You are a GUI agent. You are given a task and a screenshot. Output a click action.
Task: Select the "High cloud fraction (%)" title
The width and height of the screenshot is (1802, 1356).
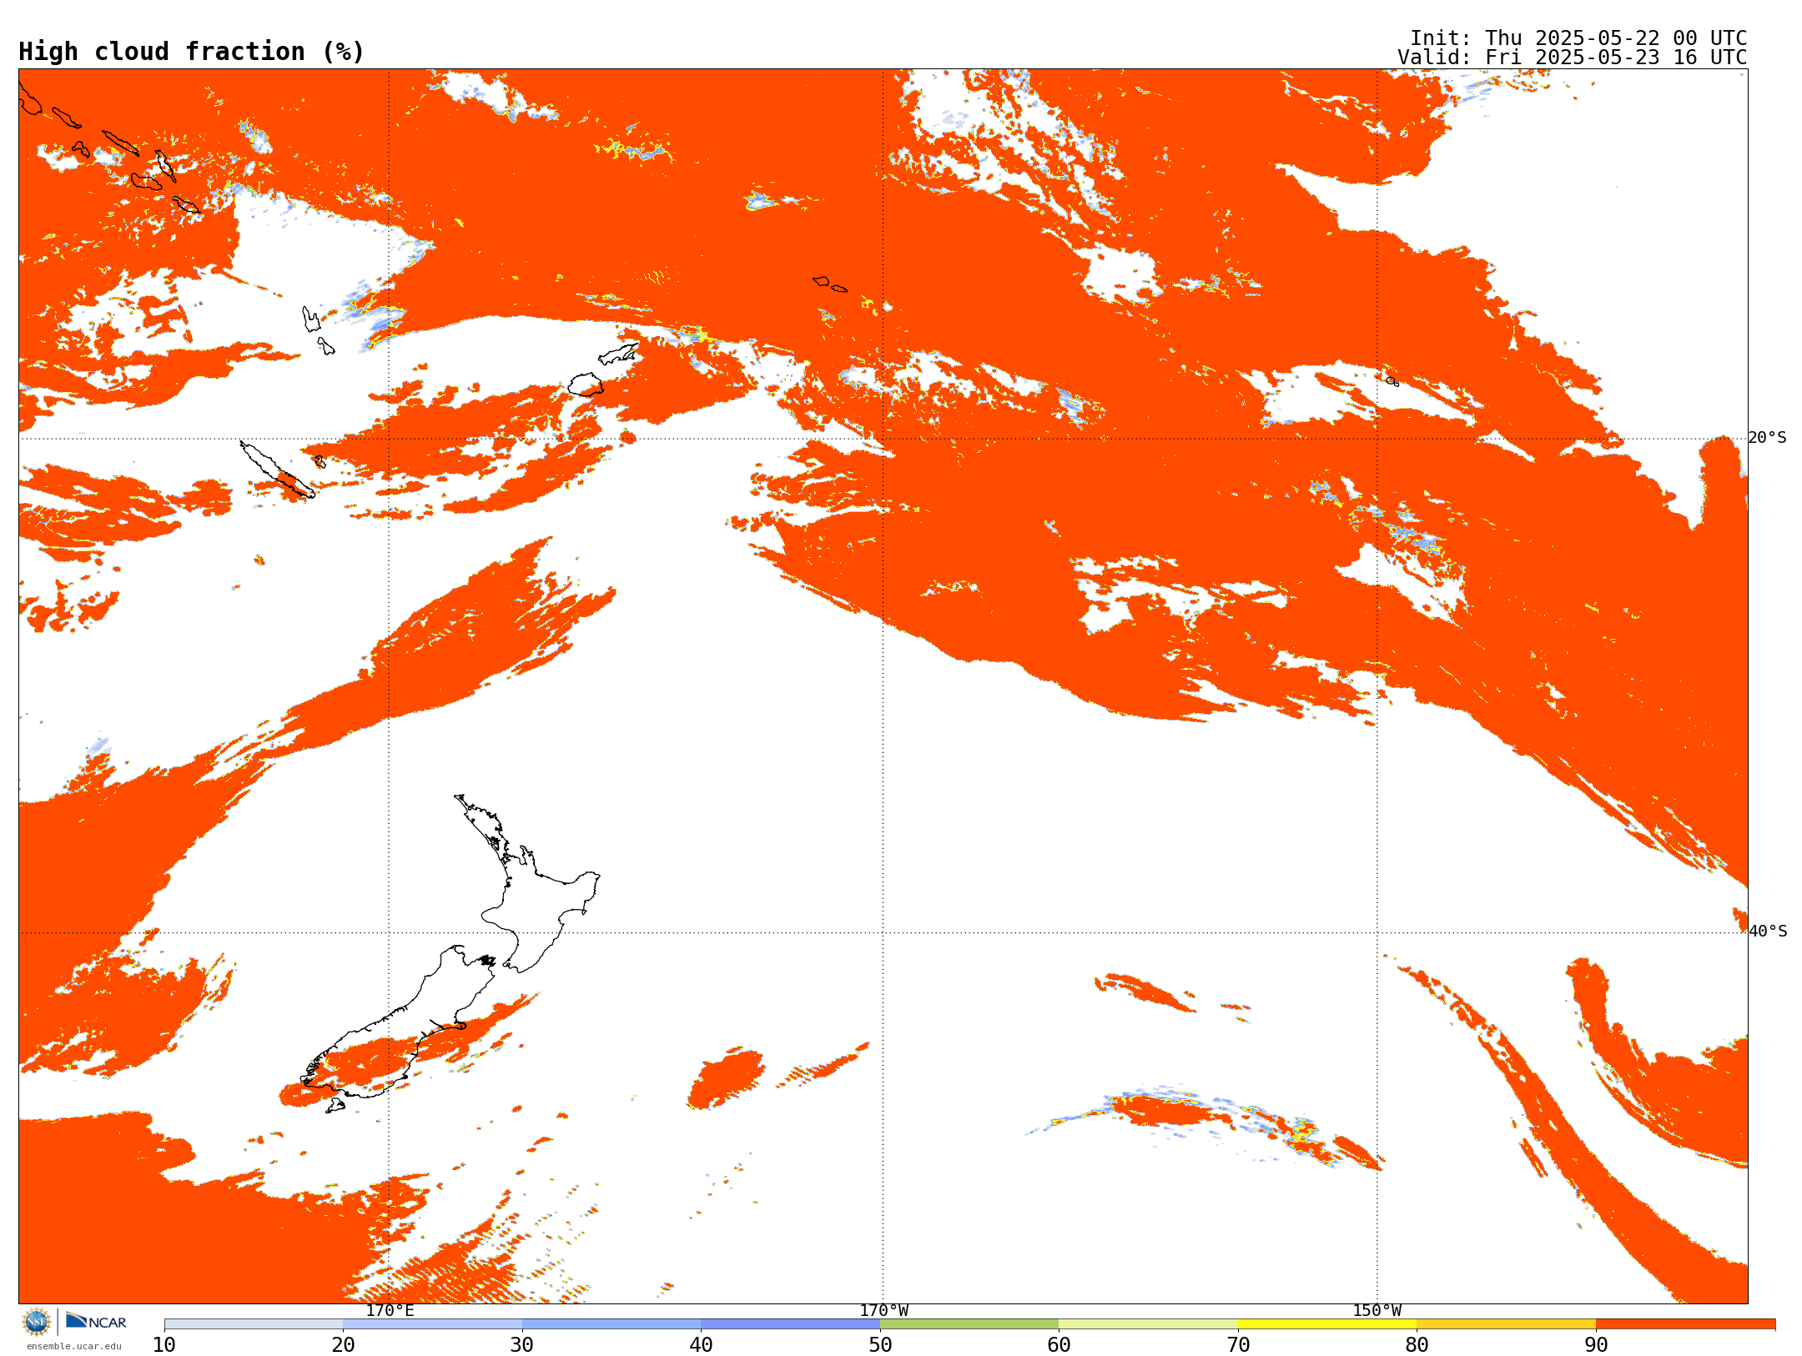[191, 52]
